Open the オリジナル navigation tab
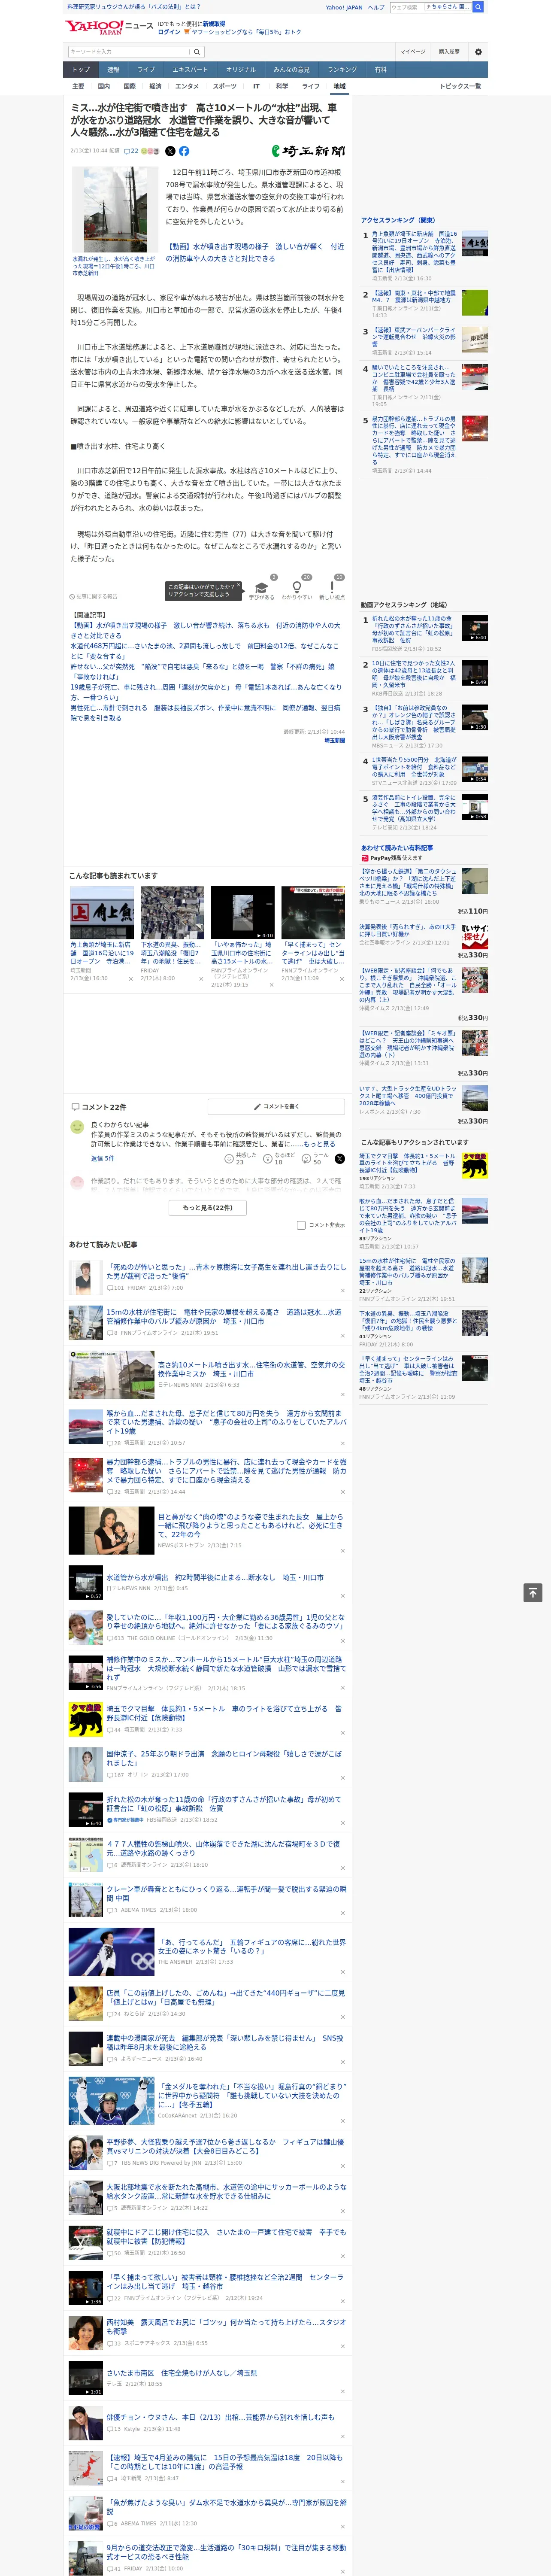Image resolution: width=551 pixels, height=2576 pixels. tap(241, 70)
